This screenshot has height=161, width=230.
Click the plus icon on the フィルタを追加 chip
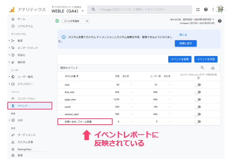click(x=87, y=21)
